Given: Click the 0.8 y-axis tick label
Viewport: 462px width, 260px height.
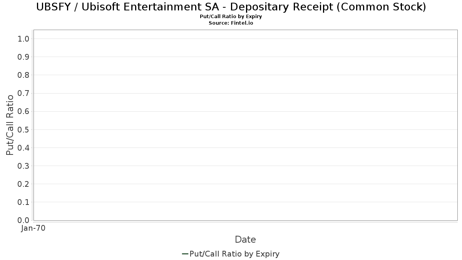Looking at the screenshot, I should pyautogui.click(x=23, y=75).
